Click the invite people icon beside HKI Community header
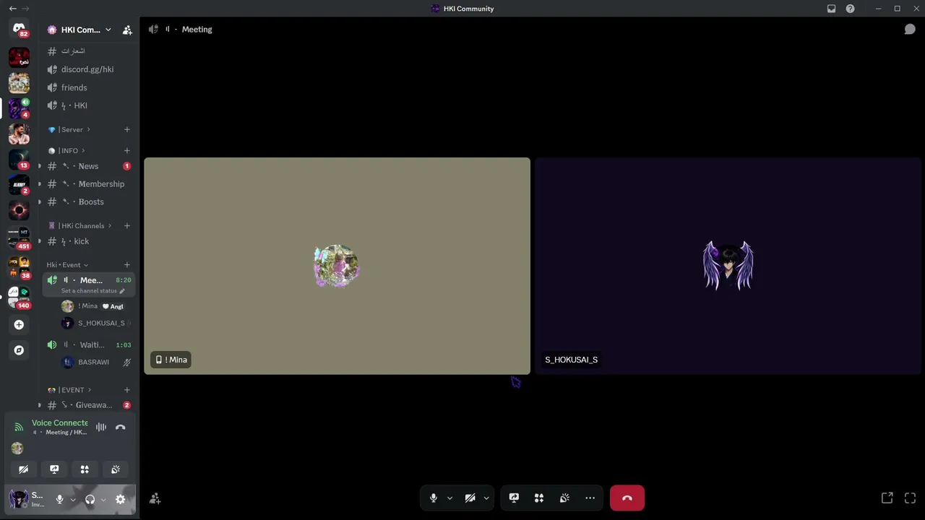The image size is (925, 520). point(127,30)
